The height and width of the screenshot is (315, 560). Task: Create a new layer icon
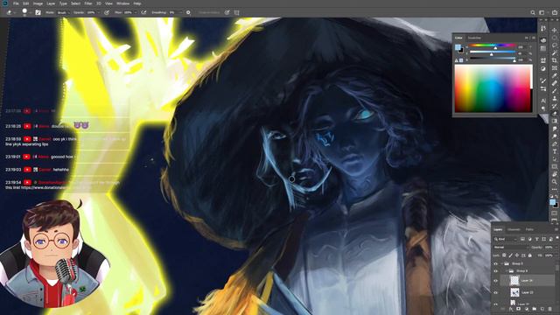(x=542, y=309)
